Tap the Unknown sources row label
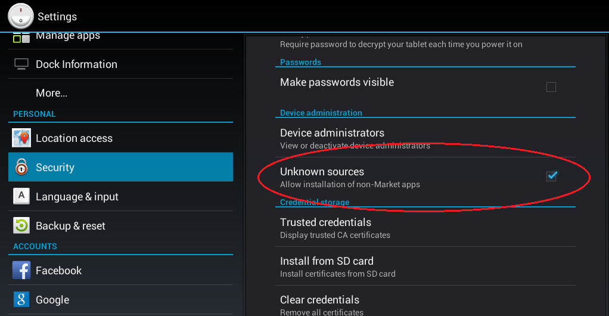Image resolution: width=609 pixels, height=316 pixels. point(322,171)
